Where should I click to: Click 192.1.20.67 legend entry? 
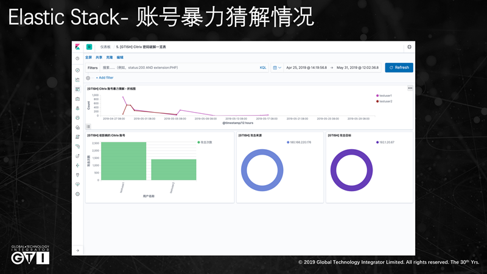click(x=385, y=142)
